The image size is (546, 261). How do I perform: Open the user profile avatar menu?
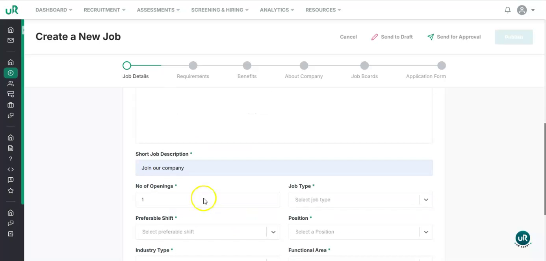[526, 10]
